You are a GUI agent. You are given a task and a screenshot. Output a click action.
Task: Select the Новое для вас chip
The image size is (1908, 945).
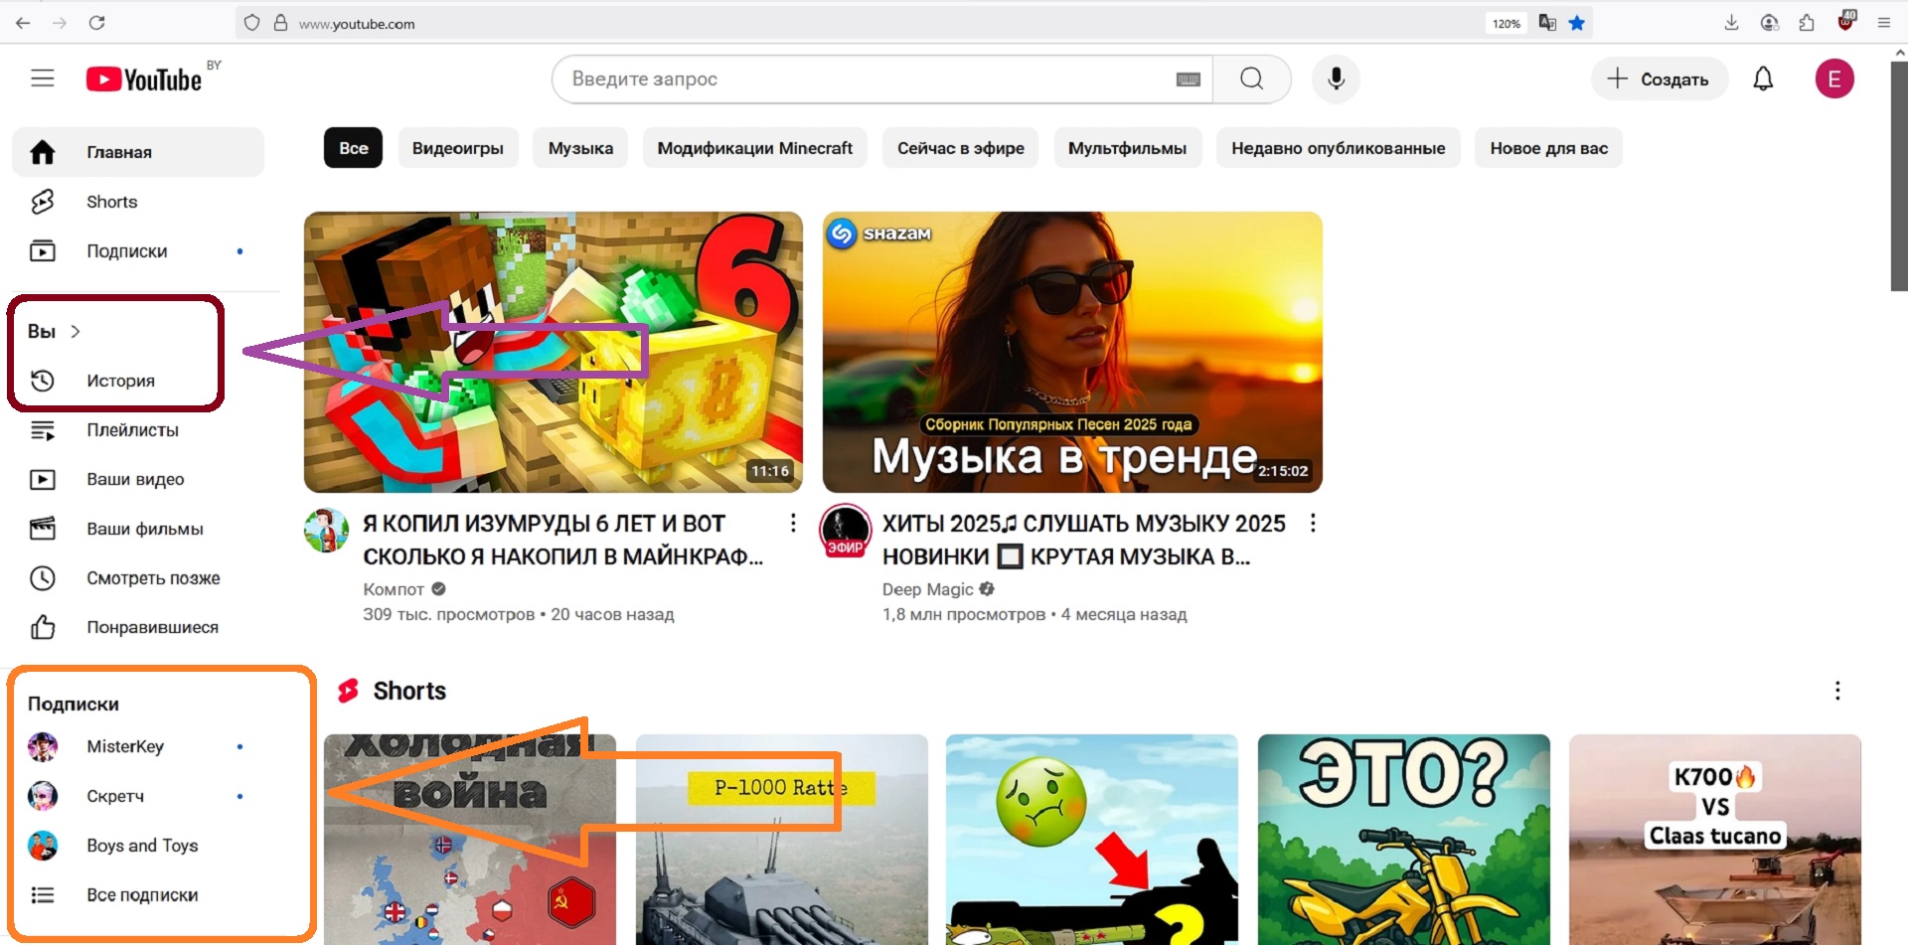[x=1548, y=148]
